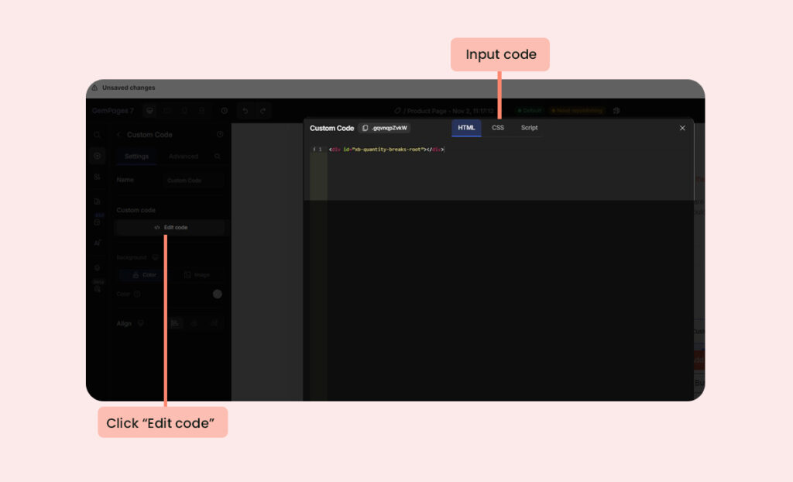Open the Advanced settings tab
The width and height of the screenshot is (793, 482).
pos(184,157)
